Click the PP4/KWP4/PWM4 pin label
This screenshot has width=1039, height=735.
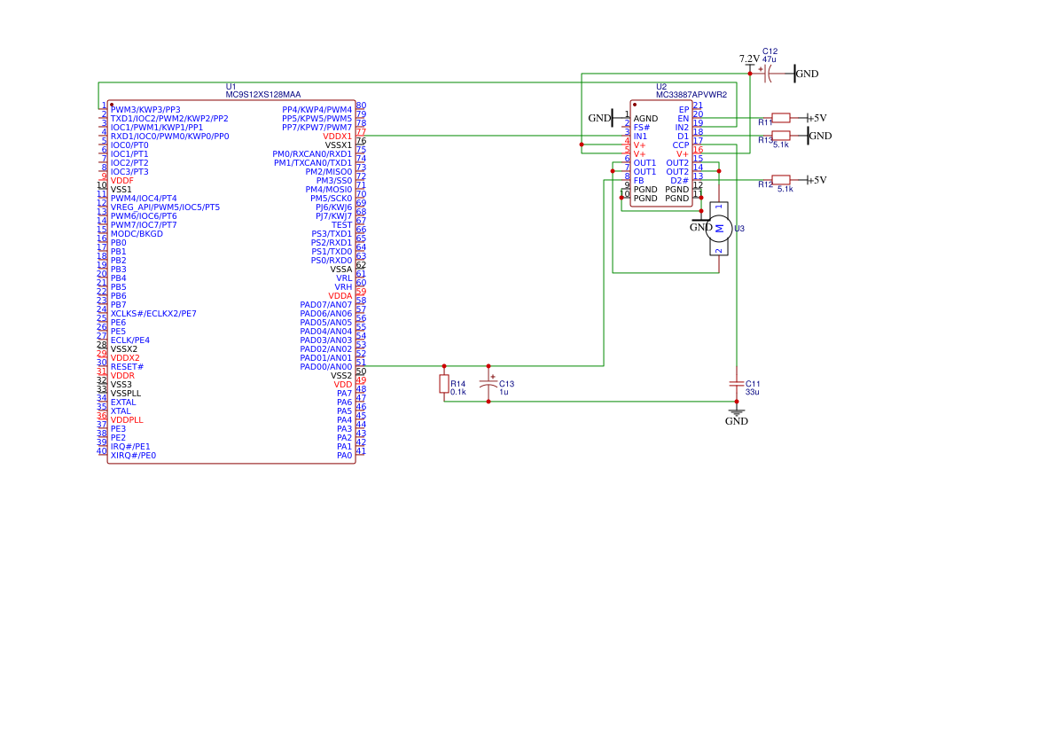coord(317,110)
